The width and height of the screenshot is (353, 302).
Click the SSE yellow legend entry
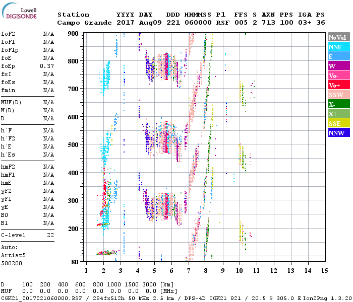tap(337, 123)
